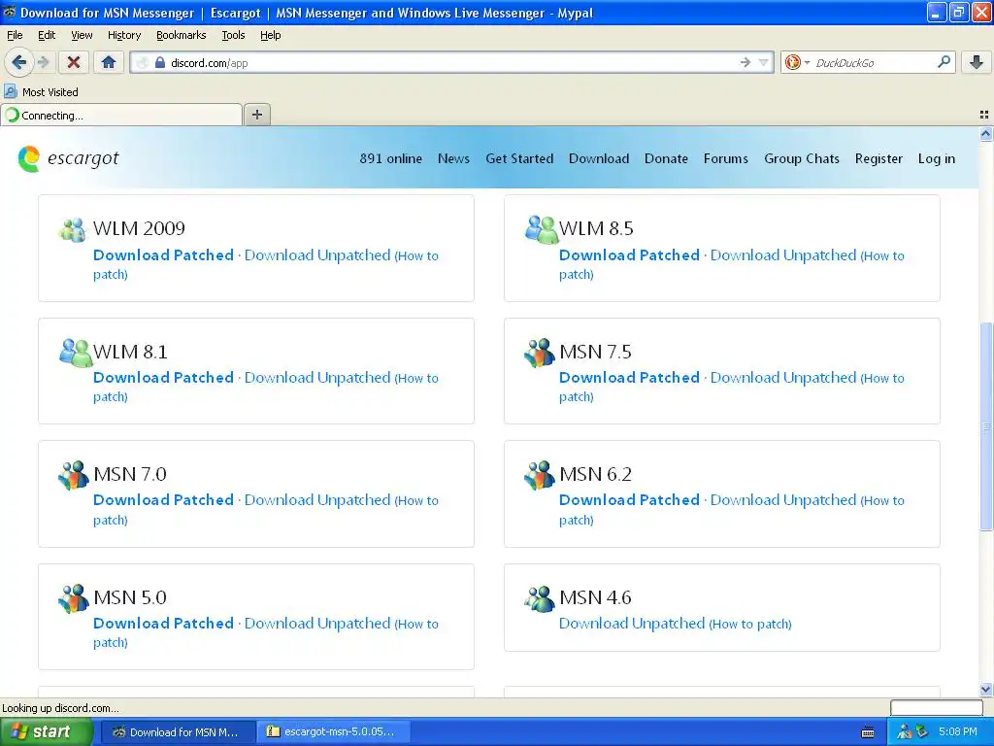
Task: Click the MSN 6.2 messenger icon
Action: (x=540, y=475)
